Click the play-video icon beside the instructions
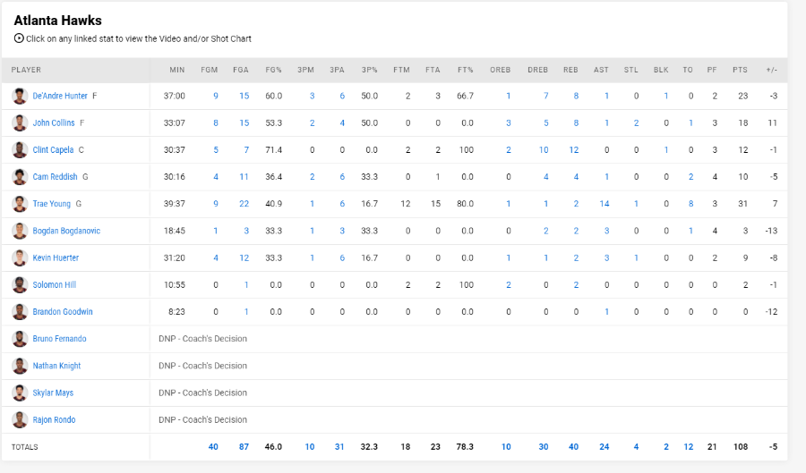806x473 pixels. pos(19,38)
